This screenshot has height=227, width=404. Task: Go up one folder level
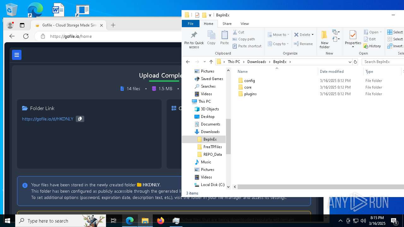coord(211,62)
